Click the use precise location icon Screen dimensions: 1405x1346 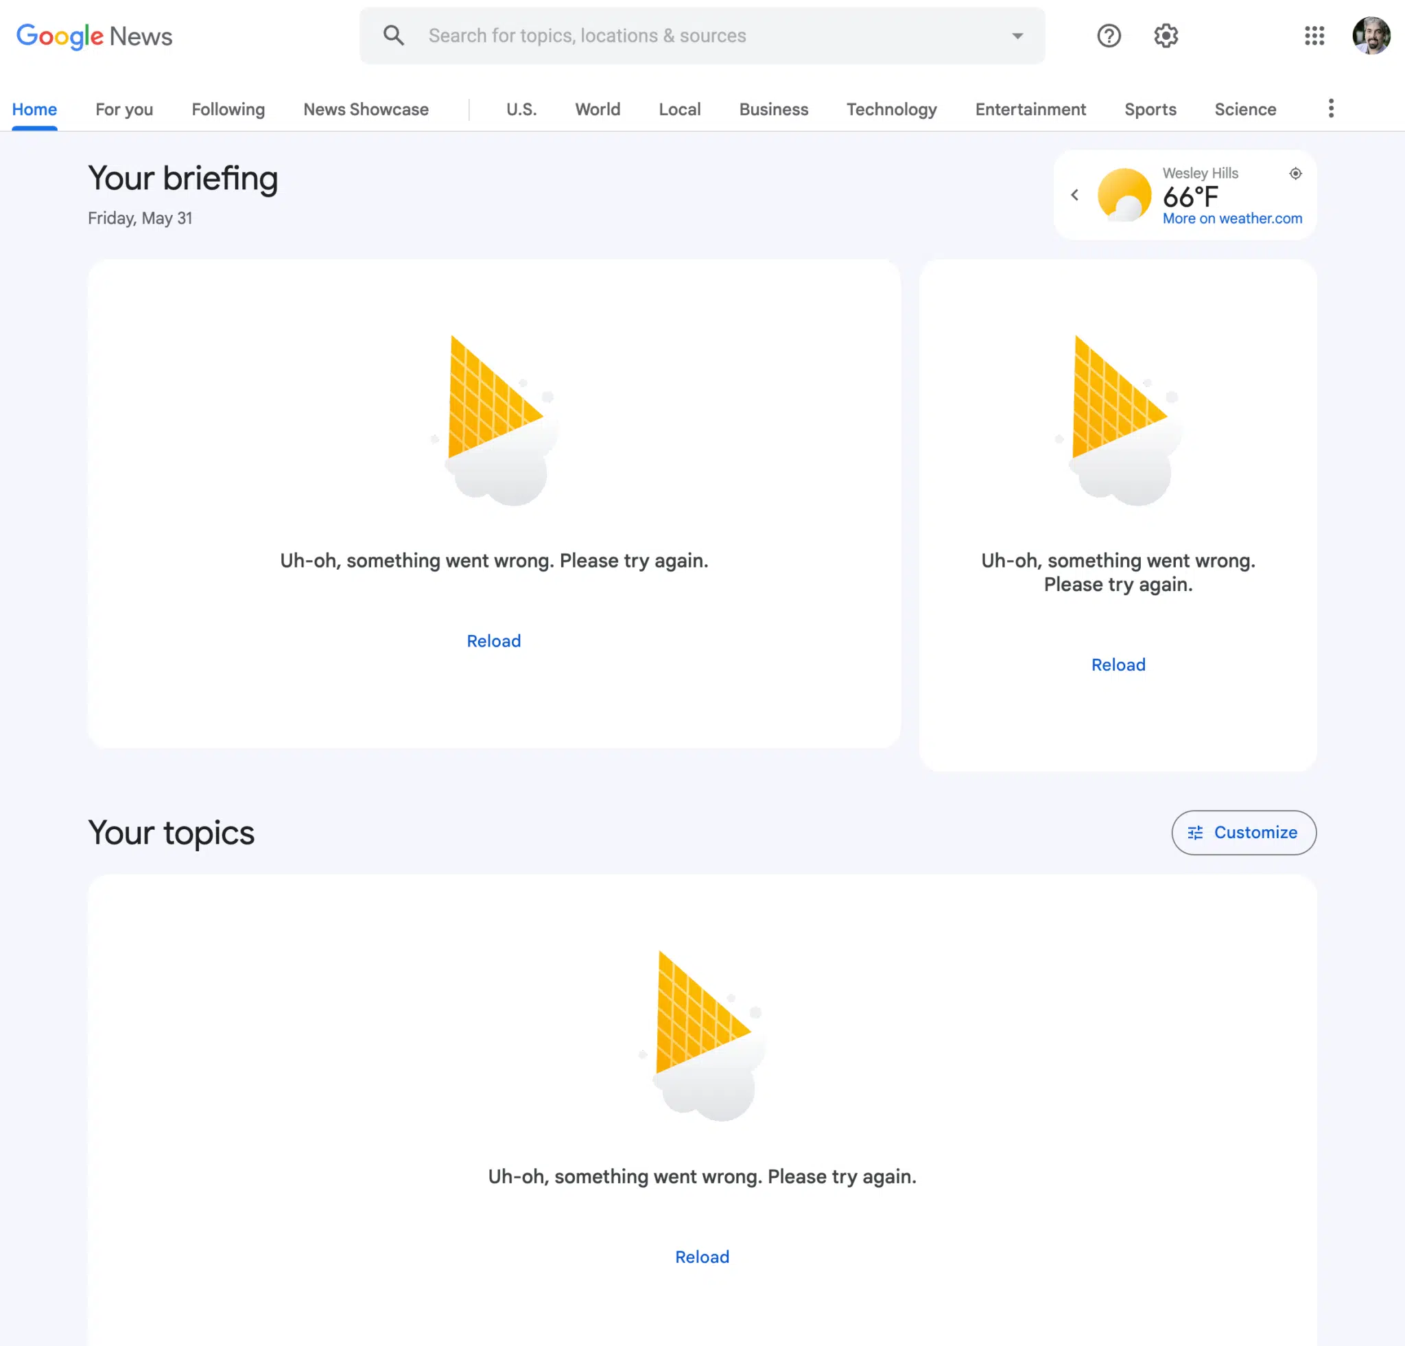1295,174
